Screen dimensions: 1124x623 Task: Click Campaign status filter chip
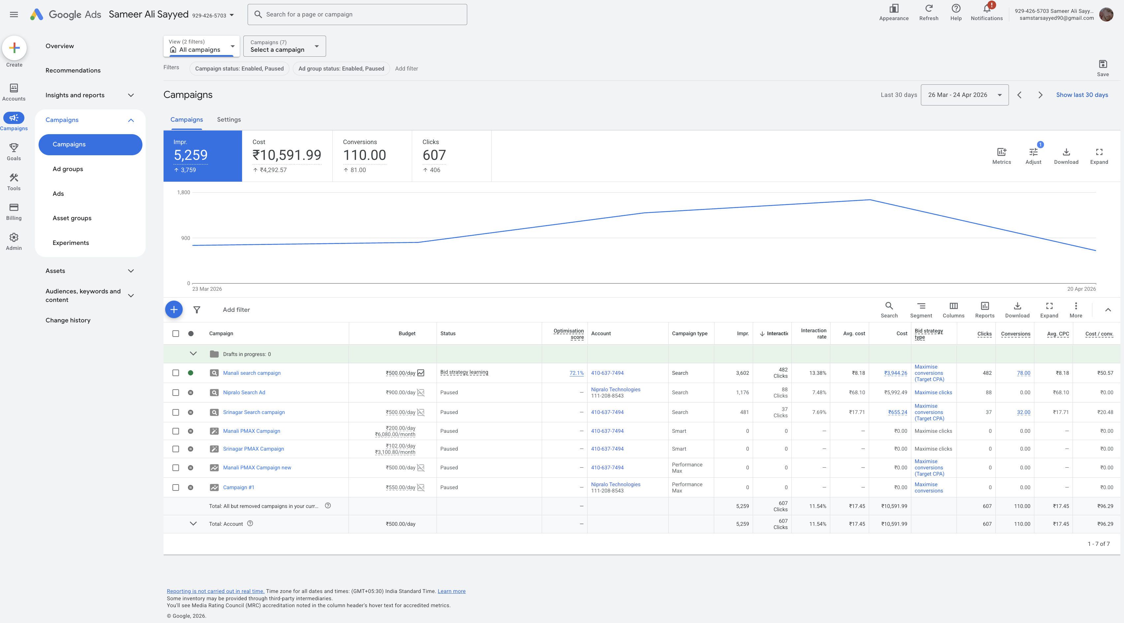pyautogui.click(x=239, y=69)
